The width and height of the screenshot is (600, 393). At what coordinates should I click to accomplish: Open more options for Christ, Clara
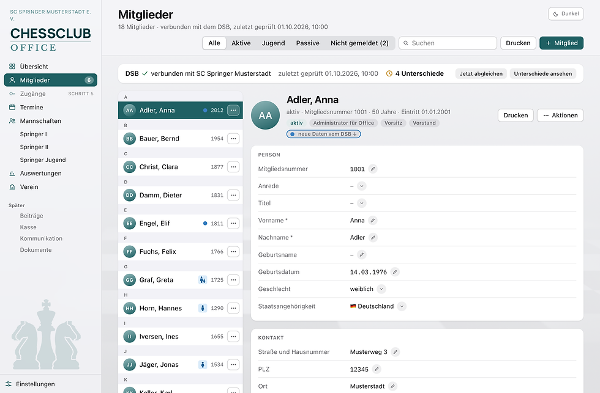tap(233, 167)
